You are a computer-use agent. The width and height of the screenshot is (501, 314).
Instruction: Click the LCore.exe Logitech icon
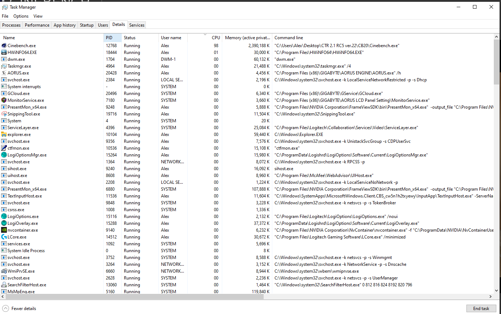pyautogui.click(x=4, y=237)
